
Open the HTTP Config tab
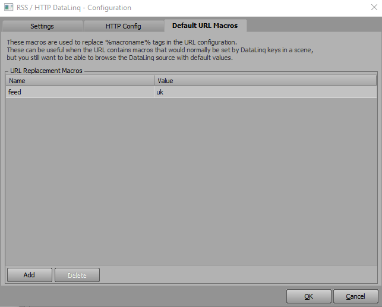(123, 26)
